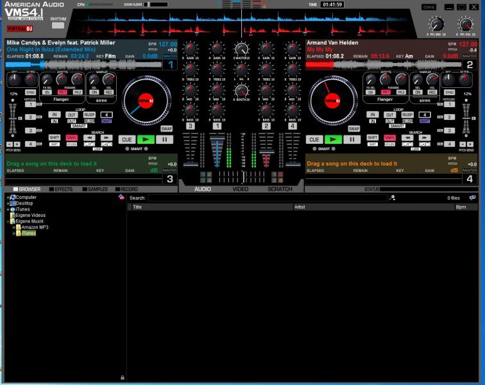Viewport: 485px width, 385px height.
Task: Toggle the Flanger effect ON for left deck
Action: [47, 92]
